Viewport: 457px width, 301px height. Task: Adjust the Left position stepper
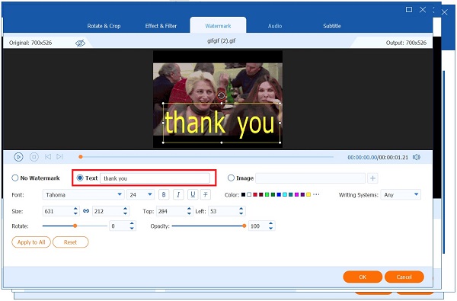pos(241,211)
